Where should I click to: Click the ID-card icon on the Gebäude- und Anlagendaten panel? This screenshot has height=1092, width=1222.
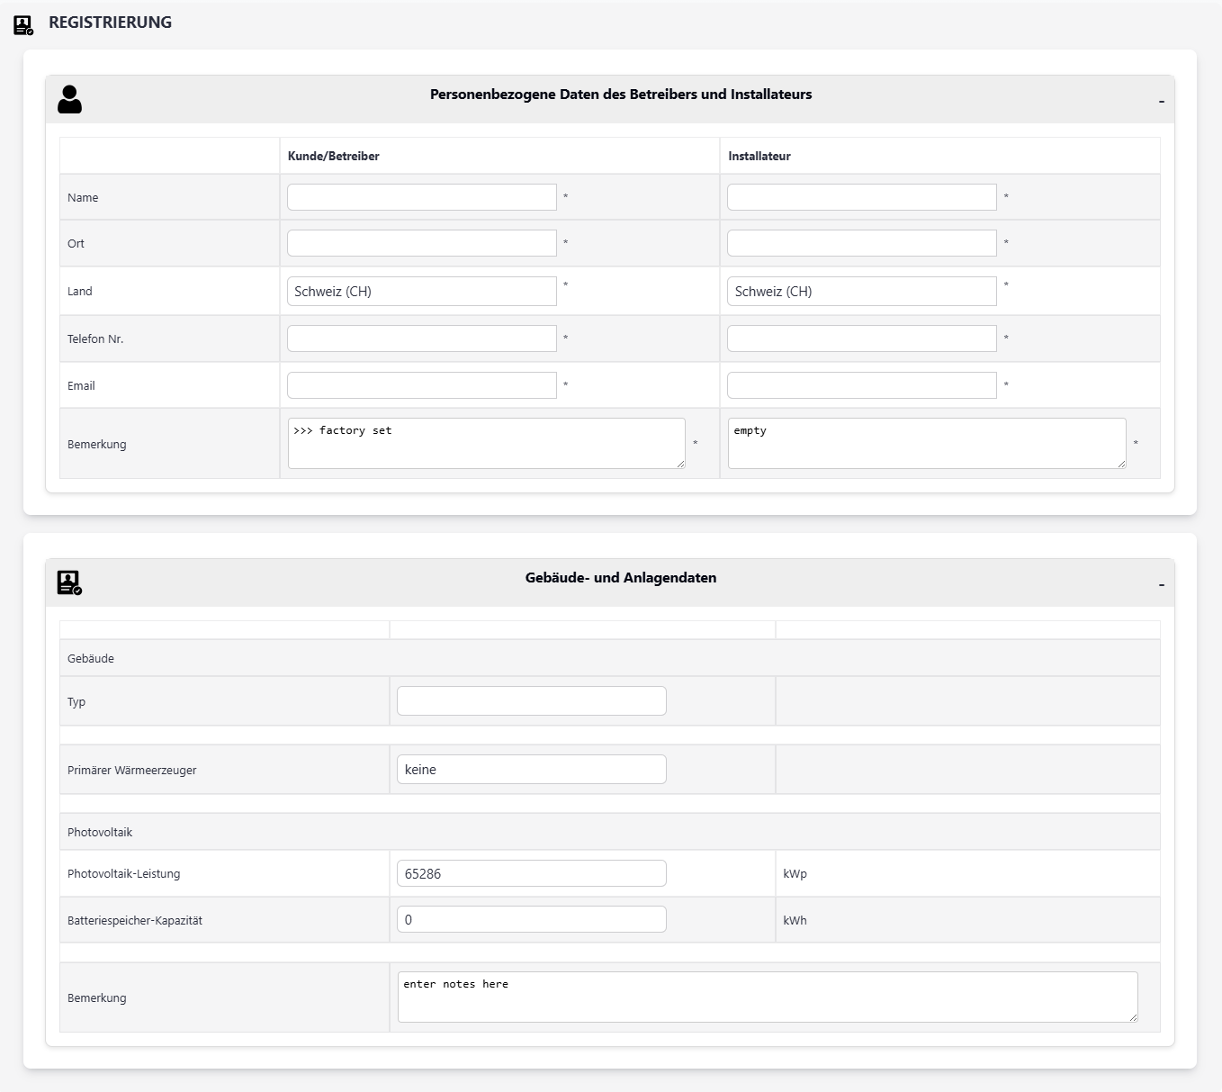(x=69, y=582)
